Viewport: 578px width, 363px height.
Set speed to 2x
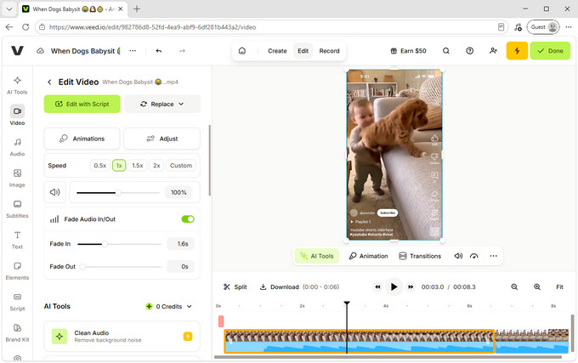[x=156, y=166]
